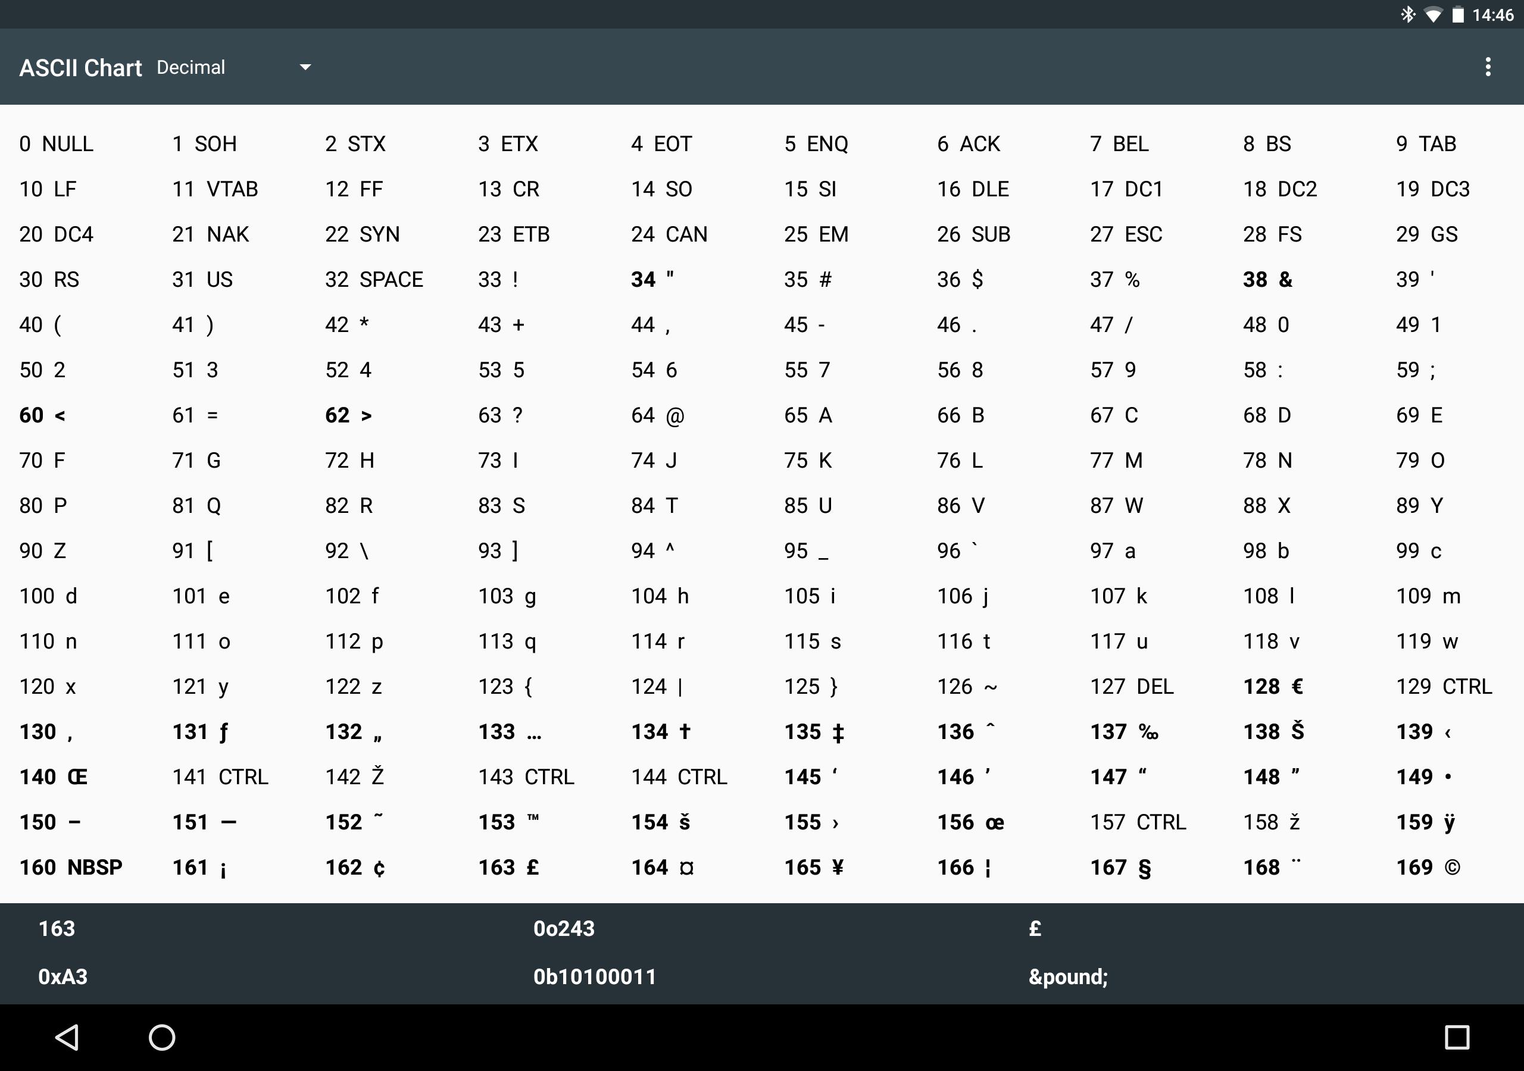Tap the 0b10100011 binary value
Viewport: 1524px width, 1071px height.
(x=594, y=976)
